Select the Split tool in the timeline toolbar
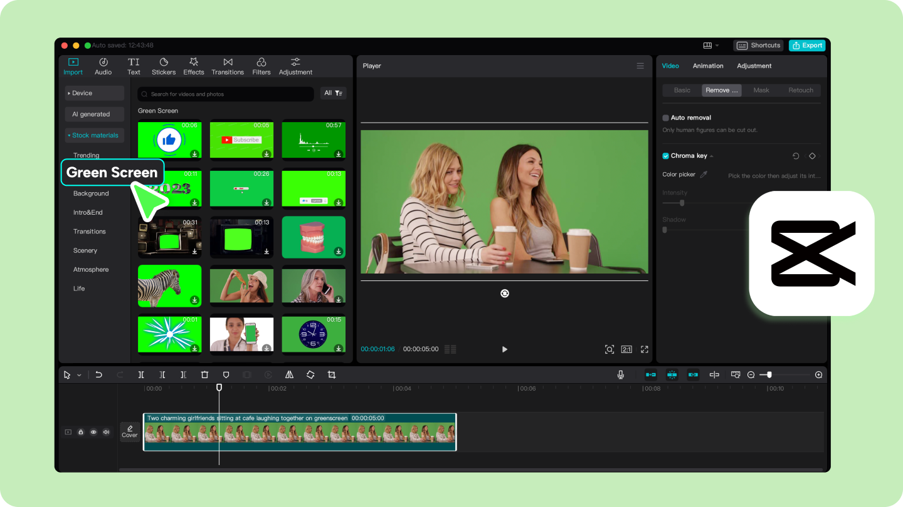Image resolution: width=903 pixels, height=507 pixels. click(141, 374)
